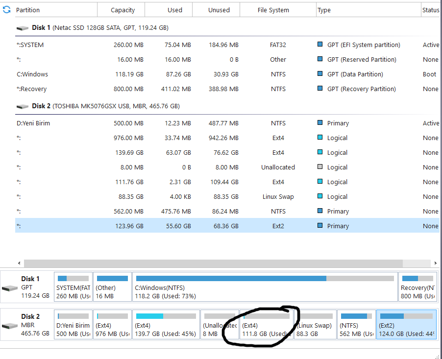The height and width of the screenshot is (359, 442).
Task: Sort by the Capacity column header
Action: click(121, 10)
